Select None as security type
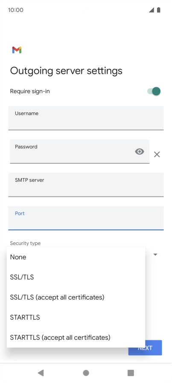This screenshot has height=383, width=172. 76,257
